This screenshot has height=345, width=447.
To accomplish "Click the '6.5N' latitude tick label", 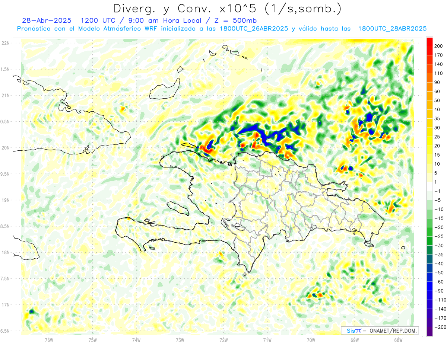I will pos(6,331).
